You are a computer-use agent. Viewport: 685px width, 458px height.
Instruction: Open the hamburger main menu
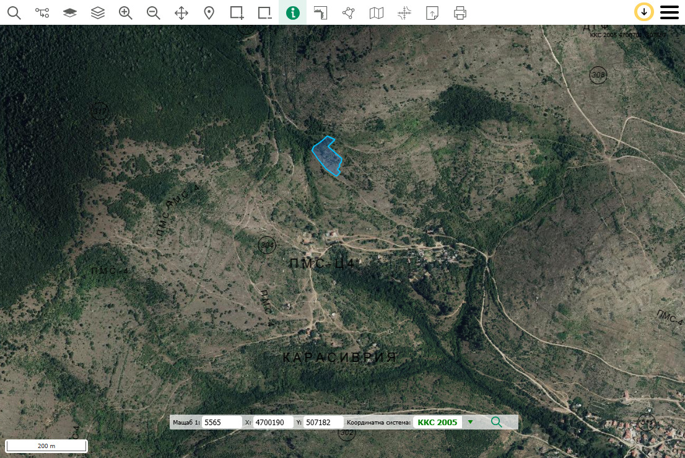pos(670,12)
